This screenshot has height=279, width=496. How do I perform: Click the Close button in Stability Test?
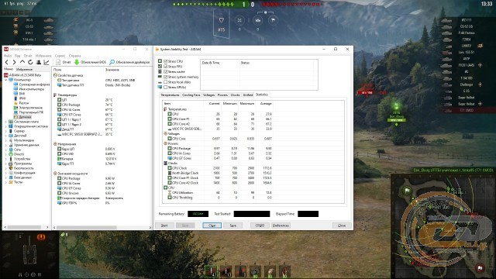click(x=342, y=226)
